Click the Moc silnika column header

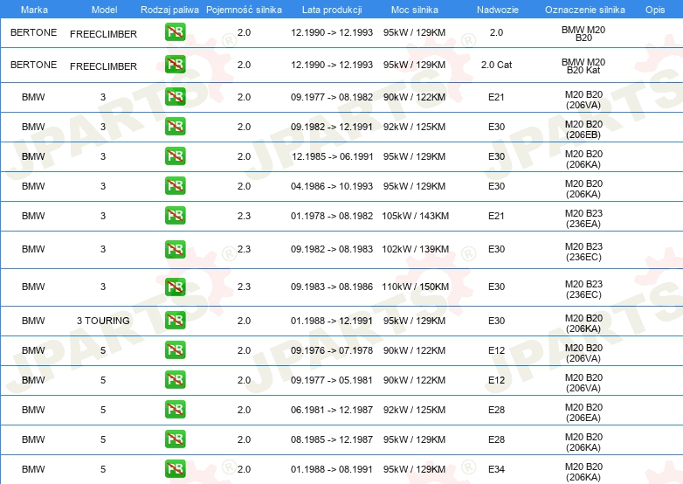pos(415,10)
